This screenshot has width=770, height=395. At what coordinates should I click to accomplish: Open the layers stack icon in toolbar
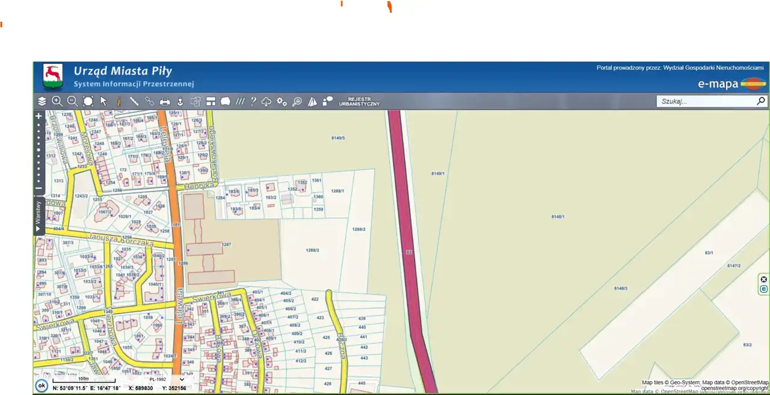(x=42, y=101)
